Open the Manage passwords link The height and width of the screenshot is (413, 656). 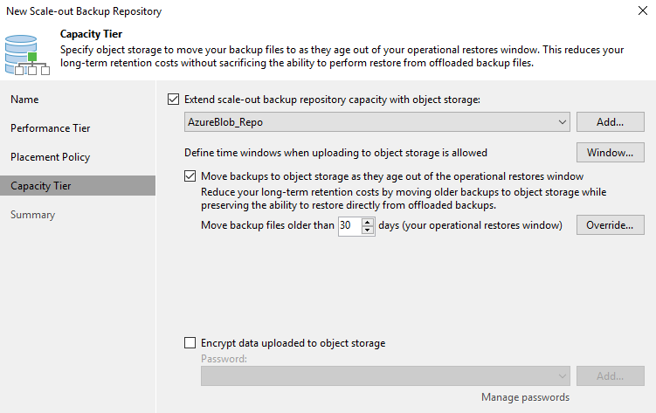click(x=526, y=397)
